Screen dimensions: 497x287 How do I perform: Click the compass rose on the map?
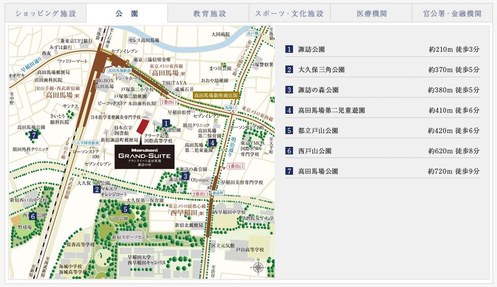[x=259, y=267]
